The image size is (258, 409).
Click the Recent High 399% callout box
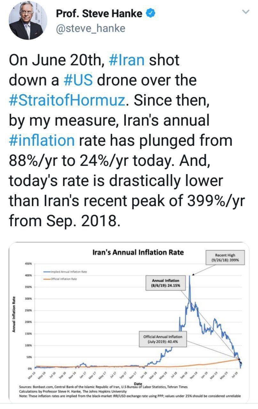pos(225,258)
